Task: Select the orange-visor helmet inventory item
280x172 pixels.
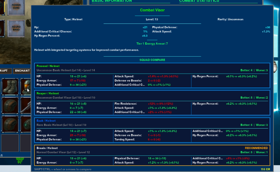Action: (26, 87)
